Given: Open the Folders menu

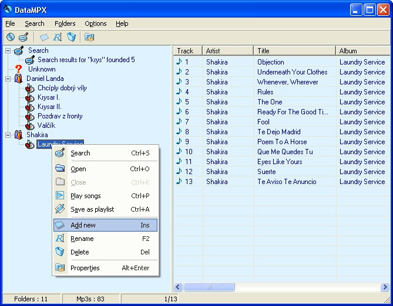Looking at the screenshot, I should (x=65, y=23).
